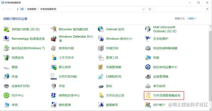Open the 键盘 keyboard icon

click(x=6, y=68)
